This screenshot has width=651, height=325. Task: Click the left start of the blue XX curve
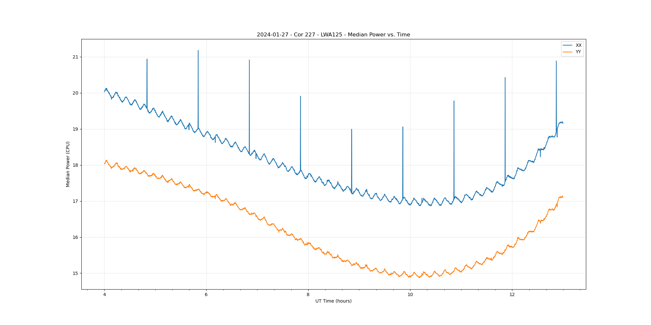[x=104, y=92]
